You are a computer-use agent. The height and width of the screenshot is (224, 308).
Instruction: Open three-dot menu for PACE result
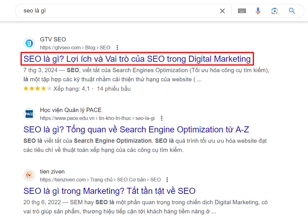click(162, 118)
